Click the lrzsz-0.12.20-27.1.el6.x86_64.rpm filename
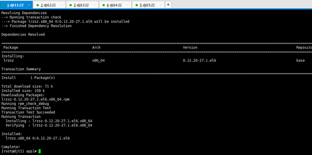The width and height of the screenshot is (312, 155). pyautogui.click(x=35, y=99)
